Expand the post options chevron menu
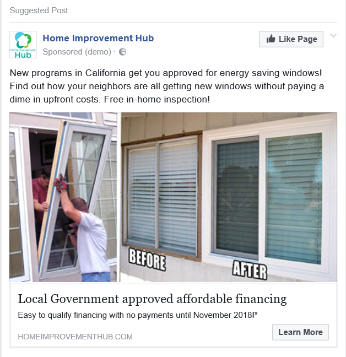 point(333,36)
